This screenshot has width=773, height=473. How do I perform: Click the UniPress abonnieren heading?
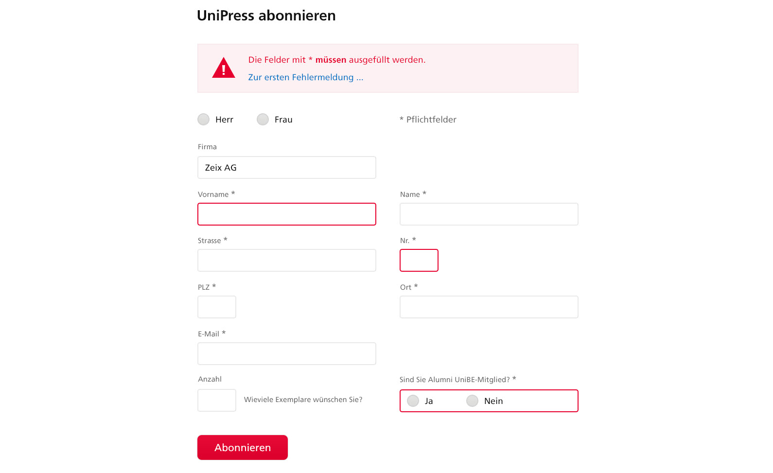tap(266, 16)
